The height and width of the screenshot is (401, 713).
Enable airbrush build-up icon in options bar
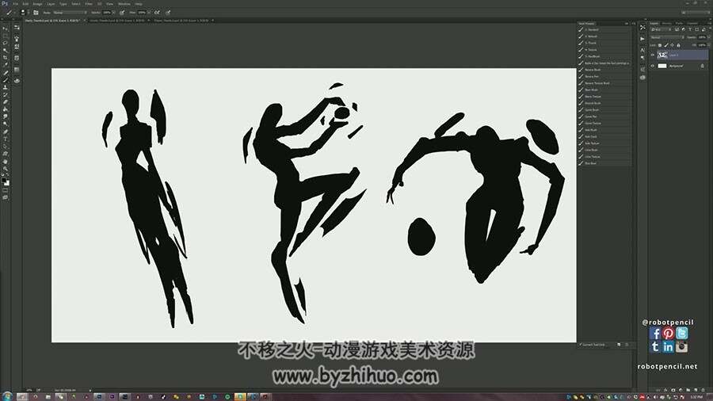click(x=157, y=12)
